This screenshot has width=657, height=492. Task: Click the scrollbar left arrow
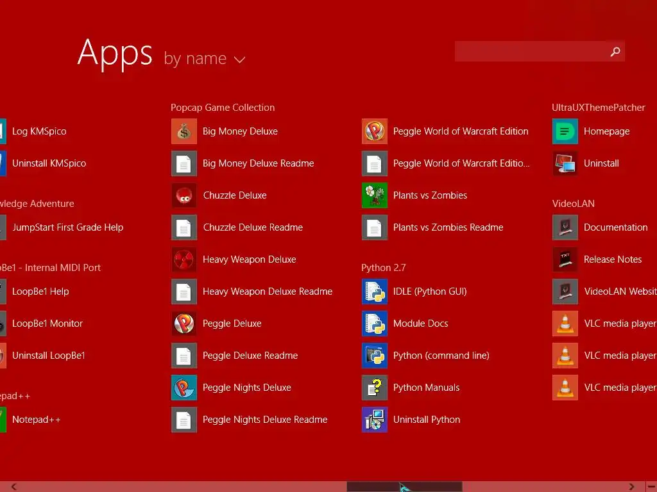click(x=14, y=487)
